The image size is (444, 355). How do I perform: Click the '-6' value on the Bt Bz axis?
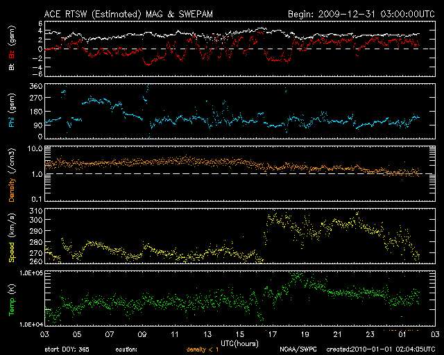39,74
